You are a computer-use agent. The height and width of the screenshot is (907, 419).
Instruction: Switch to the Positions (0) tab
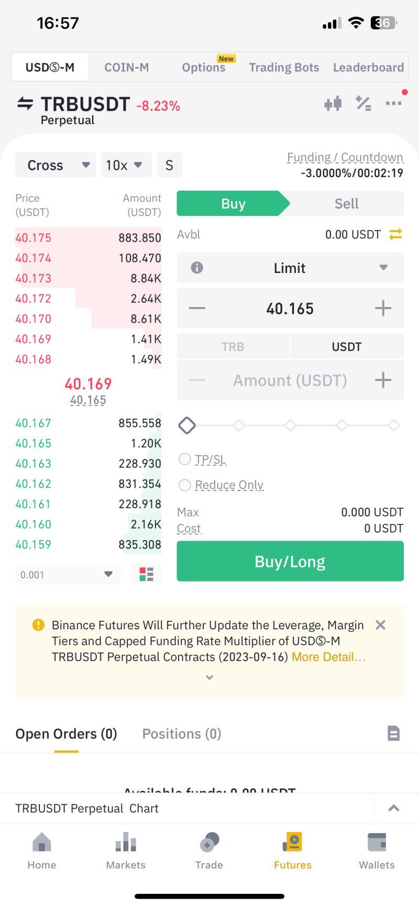tap(182, 734)
